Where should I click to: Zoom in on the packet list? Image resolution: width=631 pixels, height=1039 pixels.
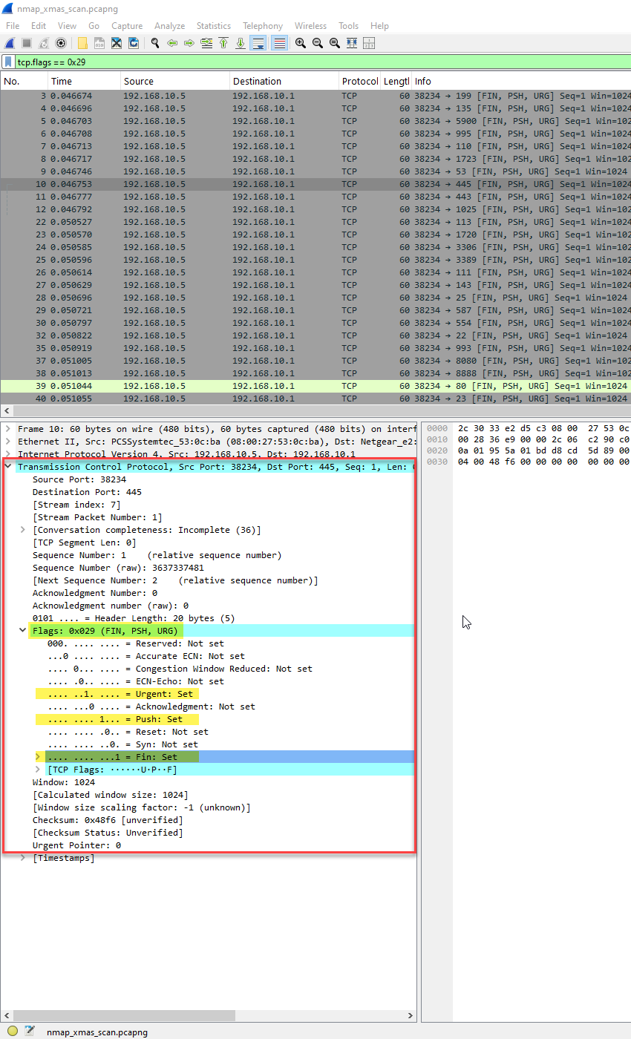click(x=300, y=42)
